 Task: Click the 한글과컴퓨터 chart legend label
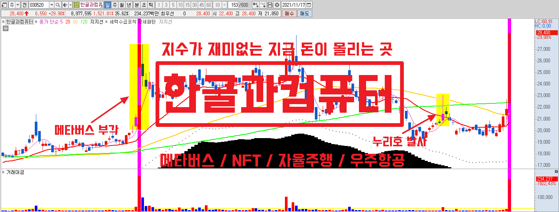(x=19, y=22)
